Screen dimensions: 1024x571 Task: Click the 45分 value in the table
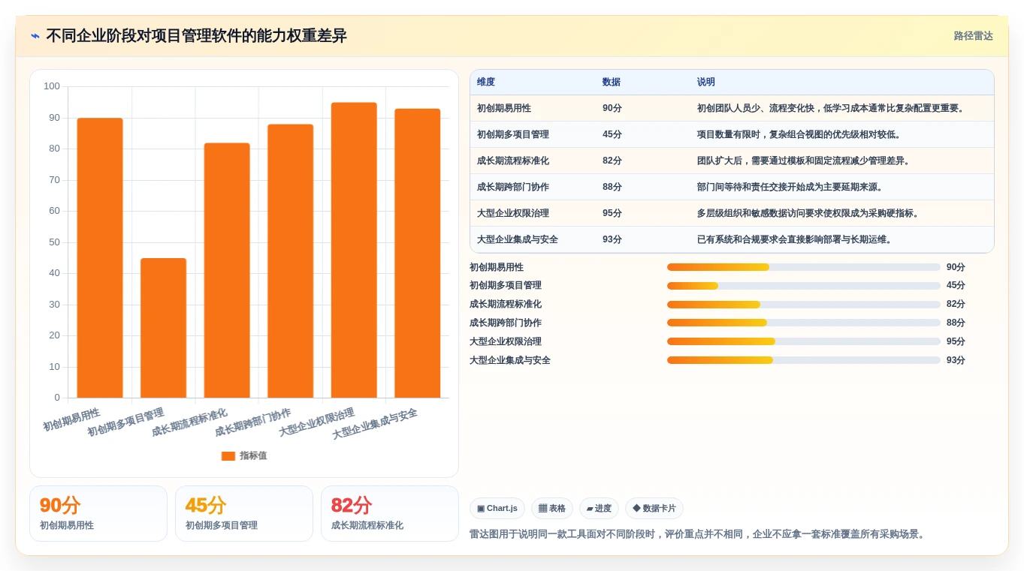point(612,134)
